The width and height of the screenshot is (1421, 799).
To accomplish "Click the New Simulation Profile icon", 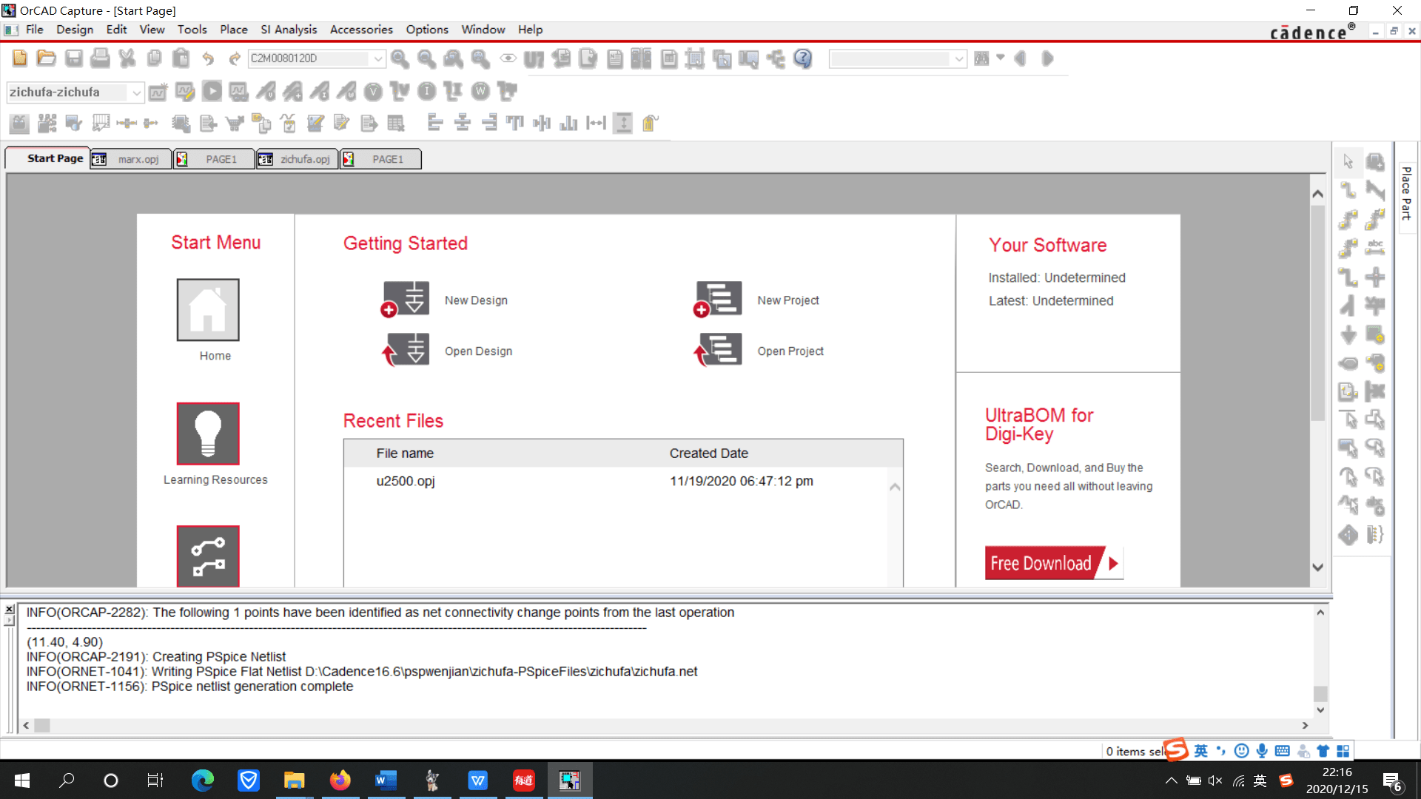I will (x=158, y=91).
